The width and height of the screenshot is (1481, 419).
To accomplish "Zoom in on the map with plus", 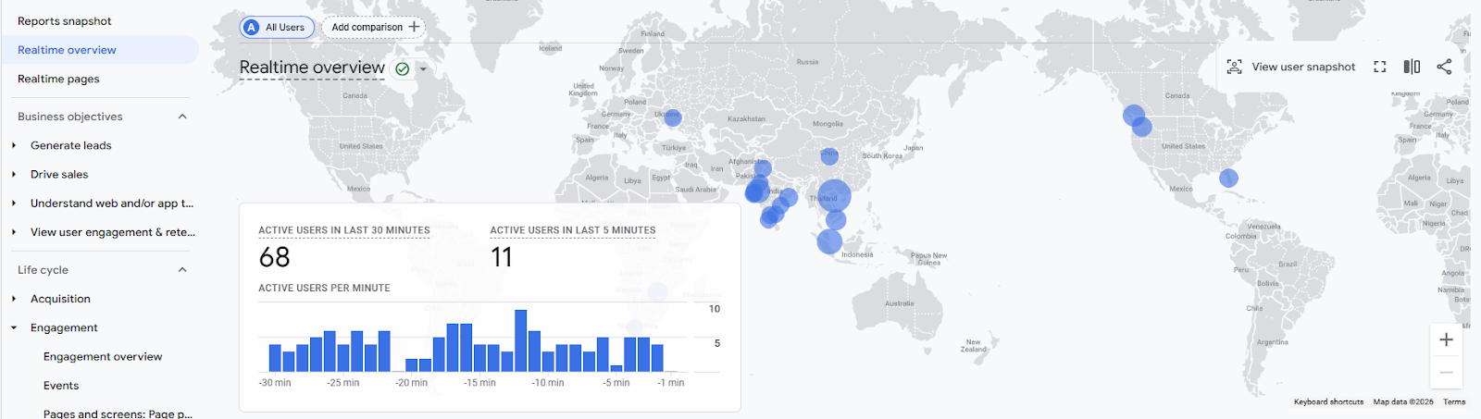I will click(x=1446, y=339).
